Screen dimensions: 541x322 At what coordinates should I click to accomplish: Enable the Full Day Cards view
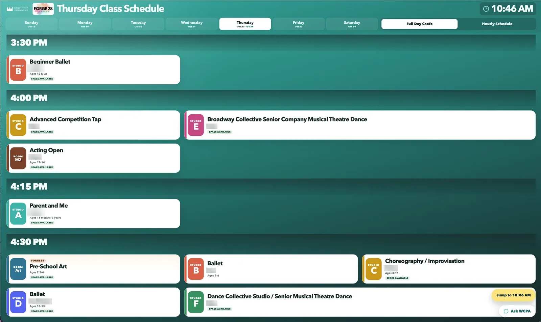point(419,24)
